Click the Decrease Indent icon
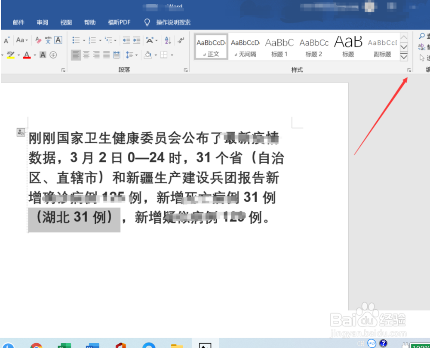Screen dimensions: 430x348 [126, 40]
